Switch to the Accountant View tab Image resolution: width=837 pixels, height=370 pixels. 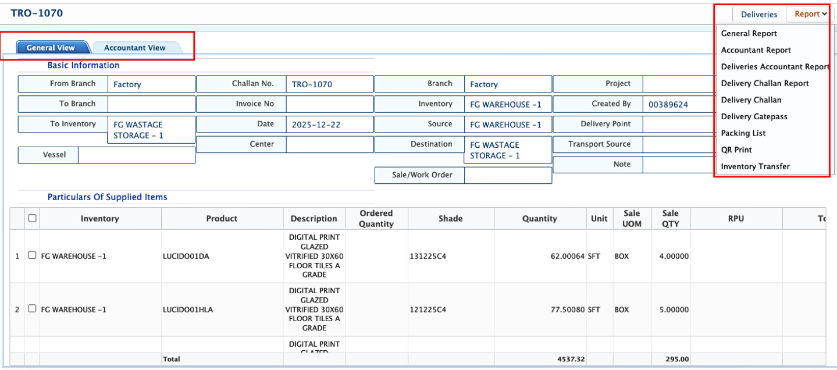[134, 48]
